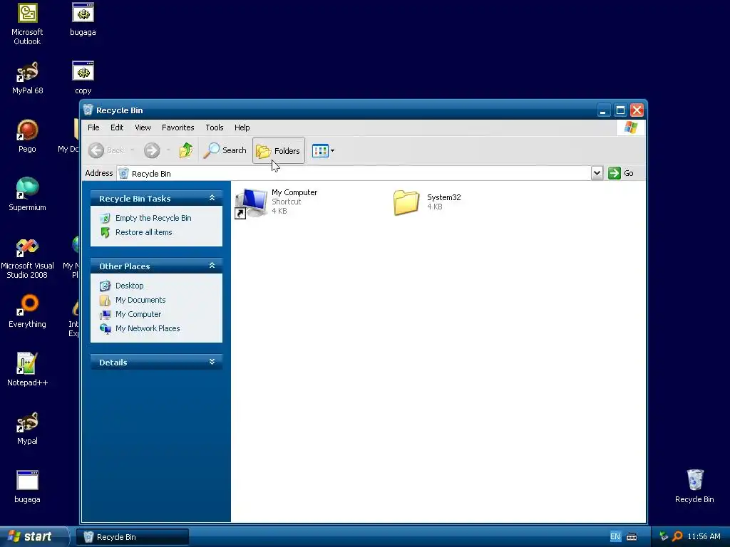
Task: Select the MyPal 68 desktop icon
Action: (27, 78)
